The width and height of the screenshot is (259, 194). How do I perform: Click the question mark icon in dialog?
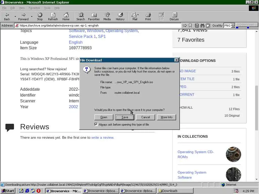[87, 70]
